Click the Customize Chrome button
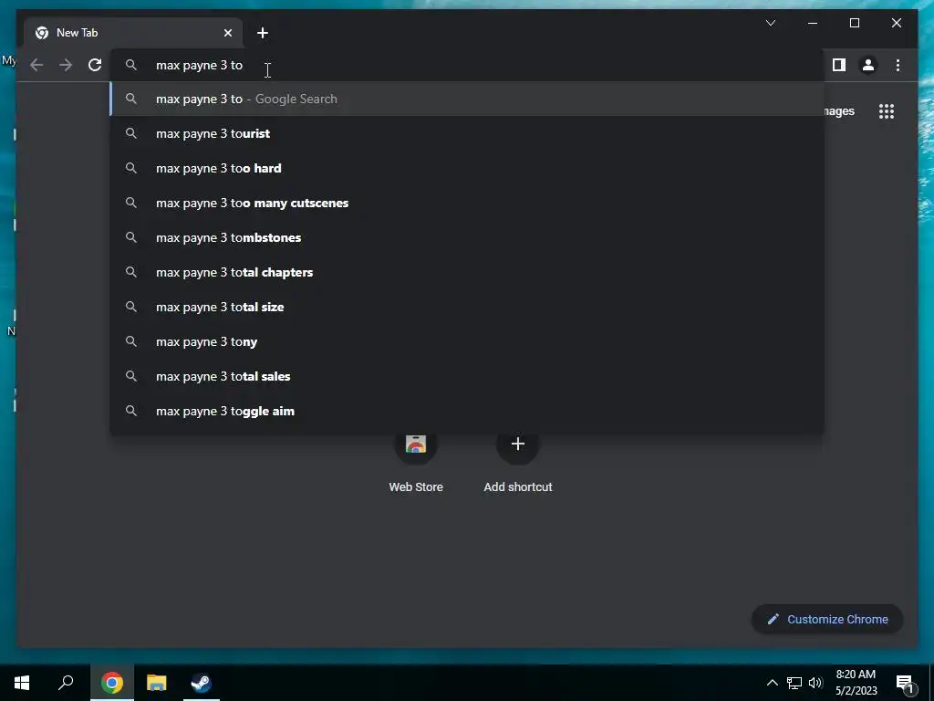The image size is (934, 701). pyautogui.click(x=827, y=620)
